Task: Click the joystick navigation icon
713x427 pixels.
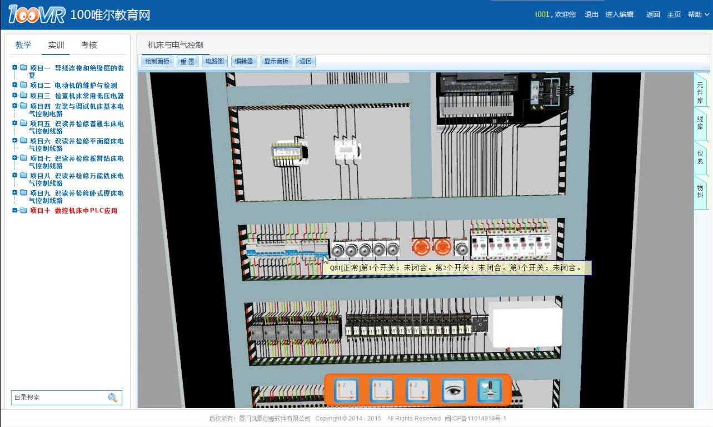Action: click(x=489, y=390)
